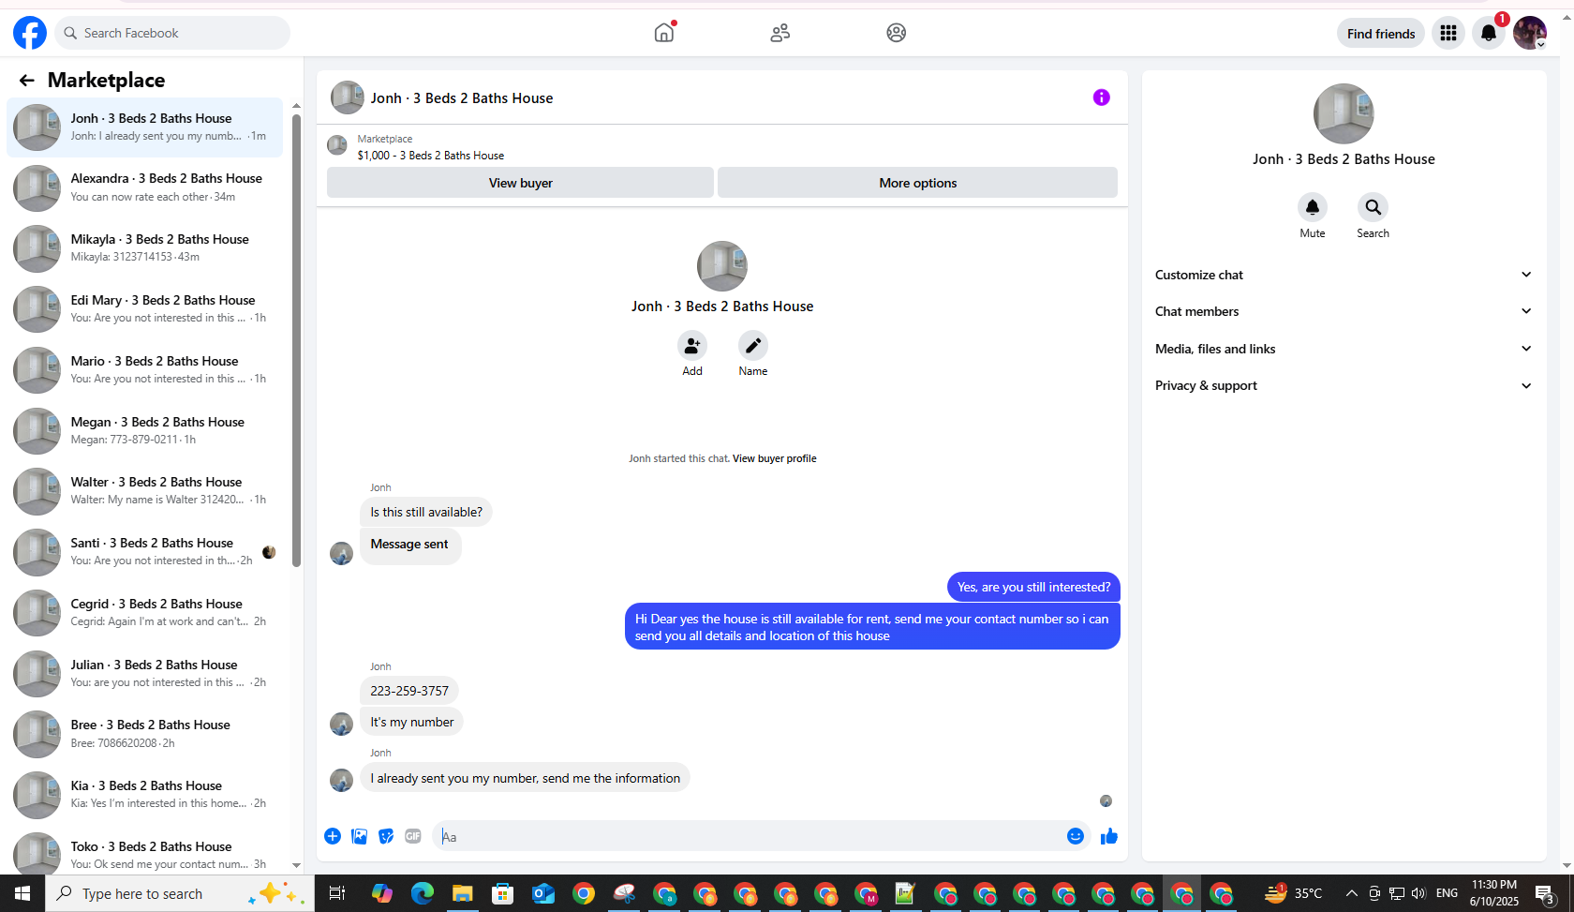1574x912 pixels.
Task: Go back with the Marketplace arrow
Action: pyautogui.click(x=27, y=81)
